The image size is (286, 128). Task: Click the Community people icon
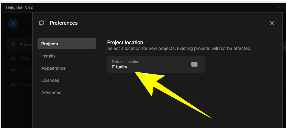[13, 85]
